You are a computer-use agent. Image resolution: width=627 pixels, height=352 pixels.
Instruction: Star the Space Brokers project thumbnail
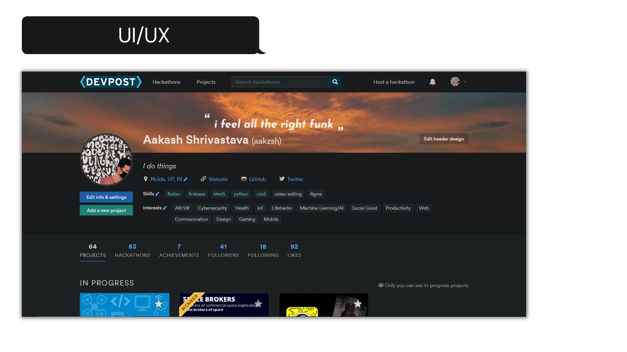pos(258,304)
